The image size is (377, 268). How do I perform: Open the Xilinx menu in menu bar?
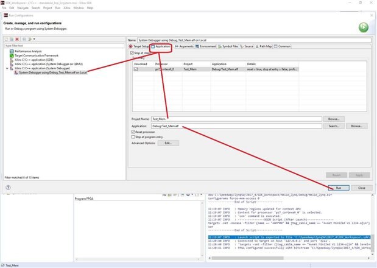click(x=67, y=8)
